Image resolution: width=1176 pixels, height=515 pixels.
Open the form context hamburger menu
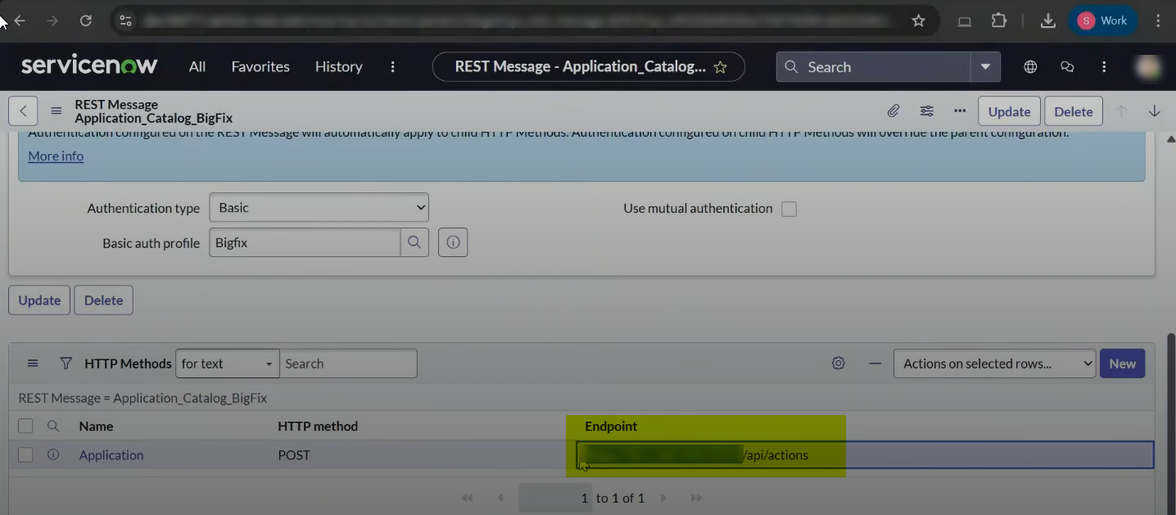(x=57, y=111)
